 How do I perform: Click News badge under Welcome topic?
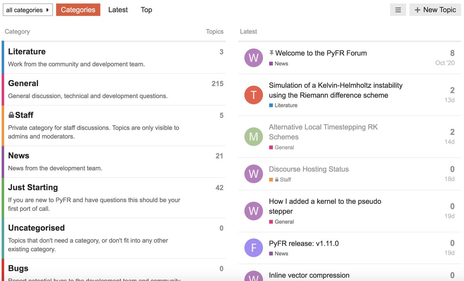click(279, 63)
